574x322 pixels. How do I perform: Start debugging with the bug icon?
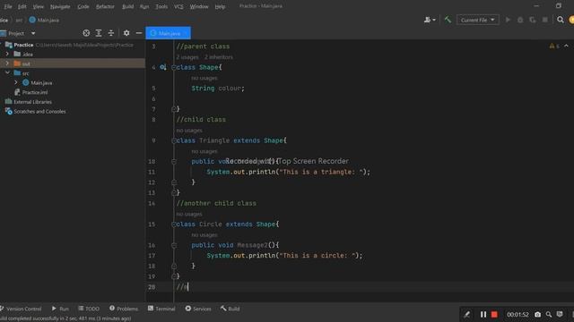520,20
